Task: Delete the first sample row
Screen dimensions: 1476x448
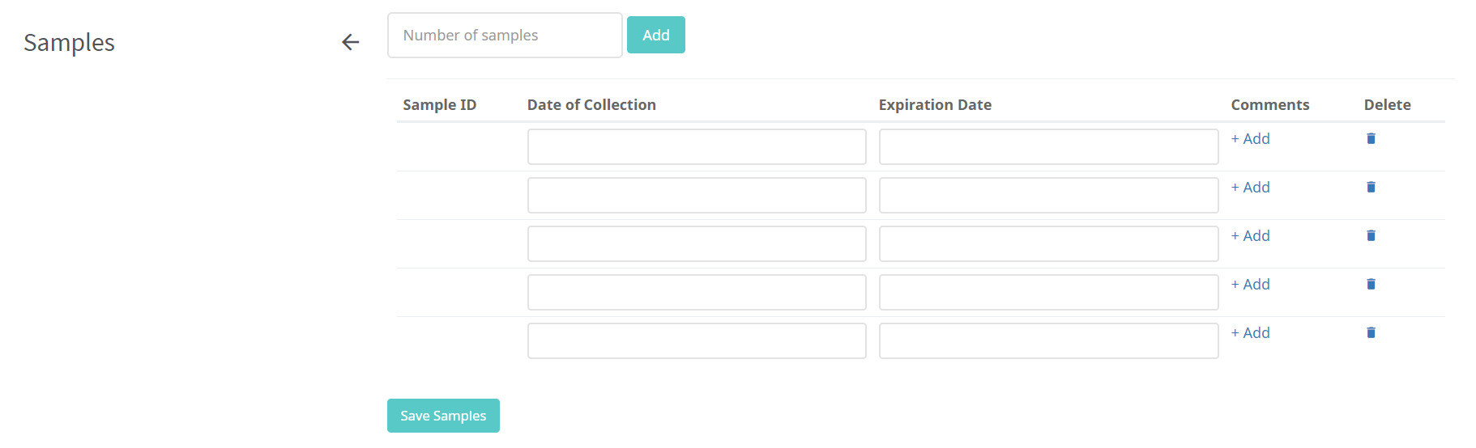Action: click(1371, 138)
